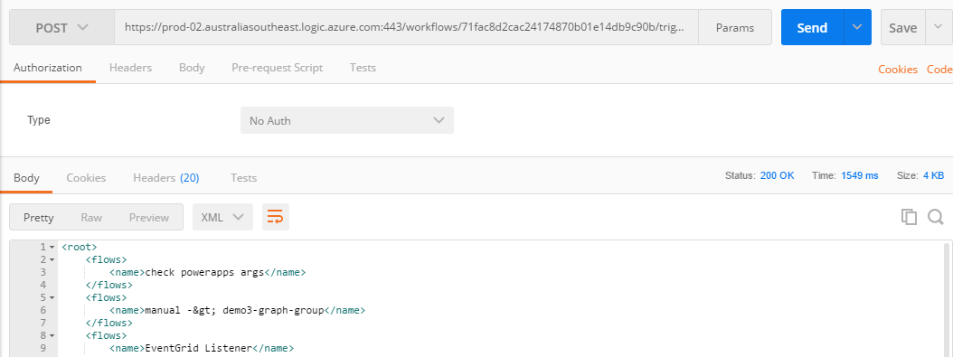Expand the Send options arrow
The image size is (953, 357).
pyautogui.click(x=857, y=27)
